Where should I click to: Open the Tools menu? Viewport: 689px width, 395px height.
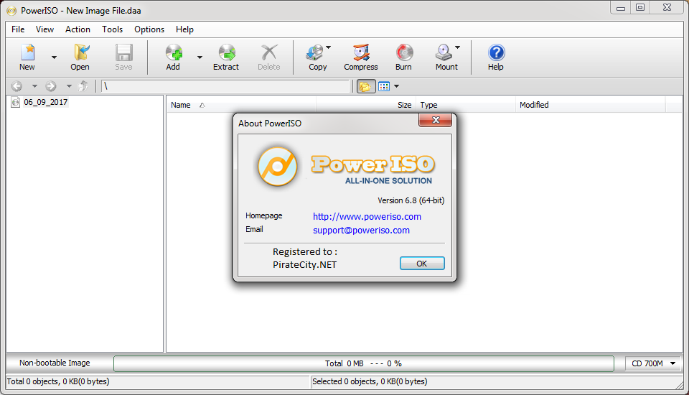[113, 29]
